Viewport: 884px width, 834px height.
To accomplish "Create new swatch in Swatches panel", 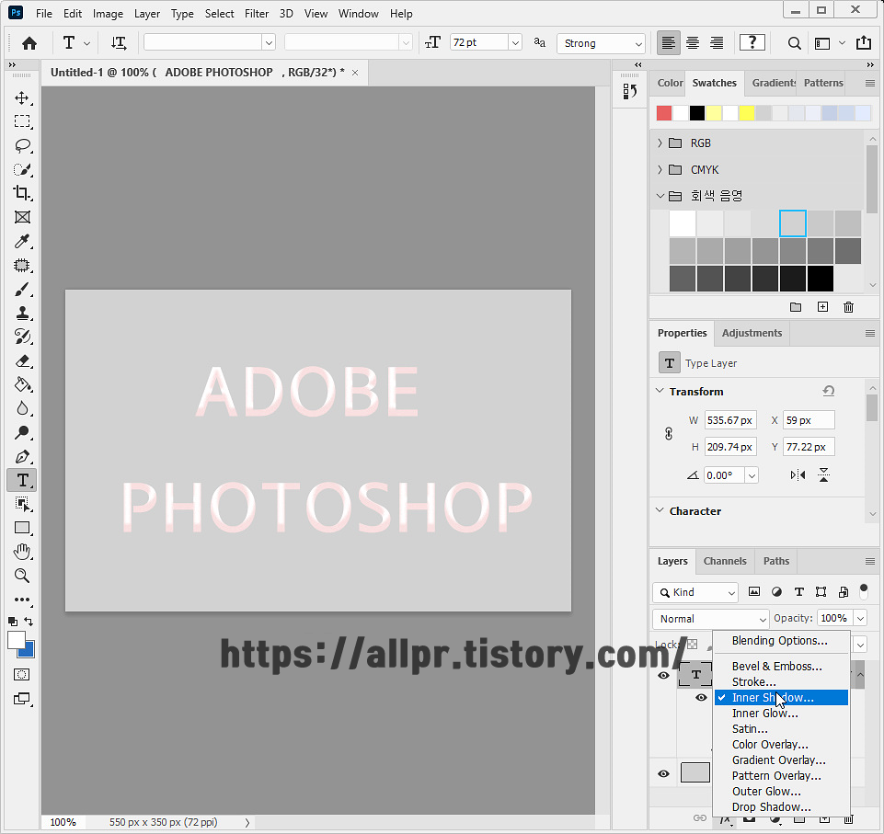I will (822, 307).
